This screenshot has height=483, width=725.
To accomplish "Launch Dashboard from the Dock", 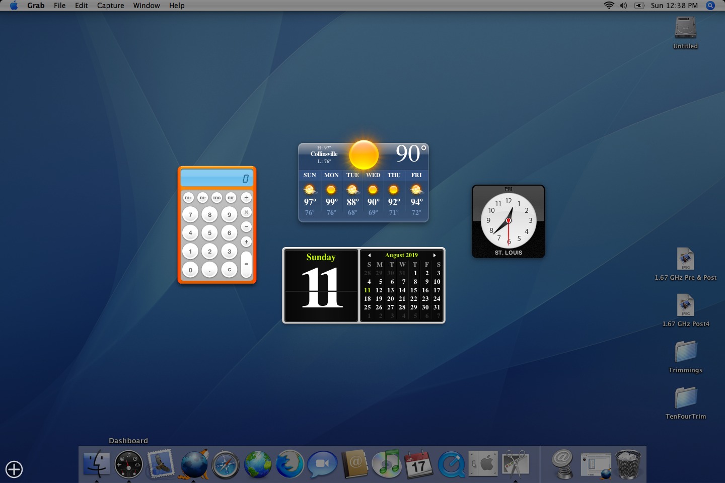I will coord(128,464).
